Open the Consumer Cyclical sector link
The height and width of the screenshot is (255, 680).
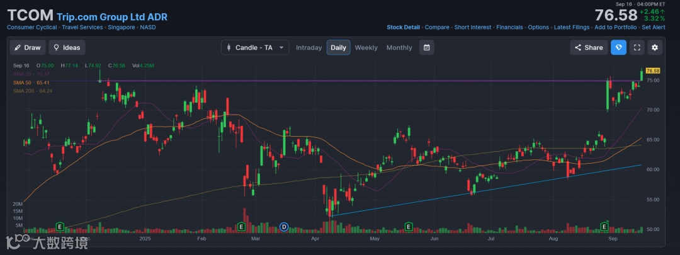[x=31, y=27]
